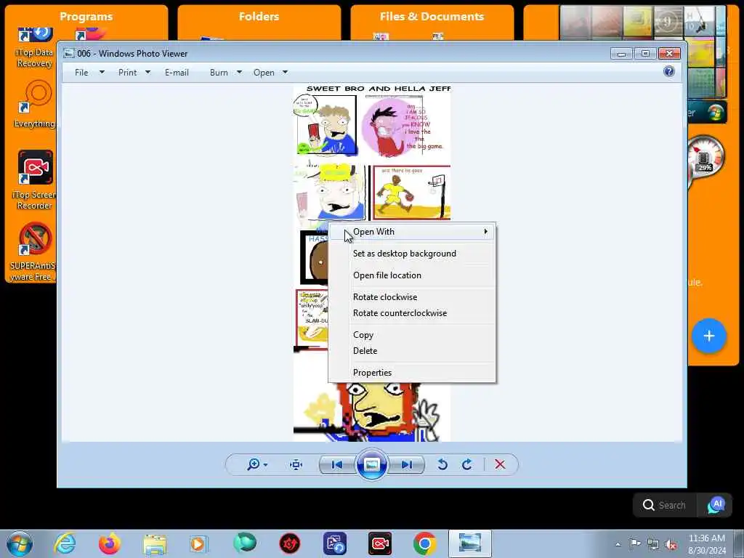
Task: Rotate clockwise toolbar icon
Action: click(467, 464)
